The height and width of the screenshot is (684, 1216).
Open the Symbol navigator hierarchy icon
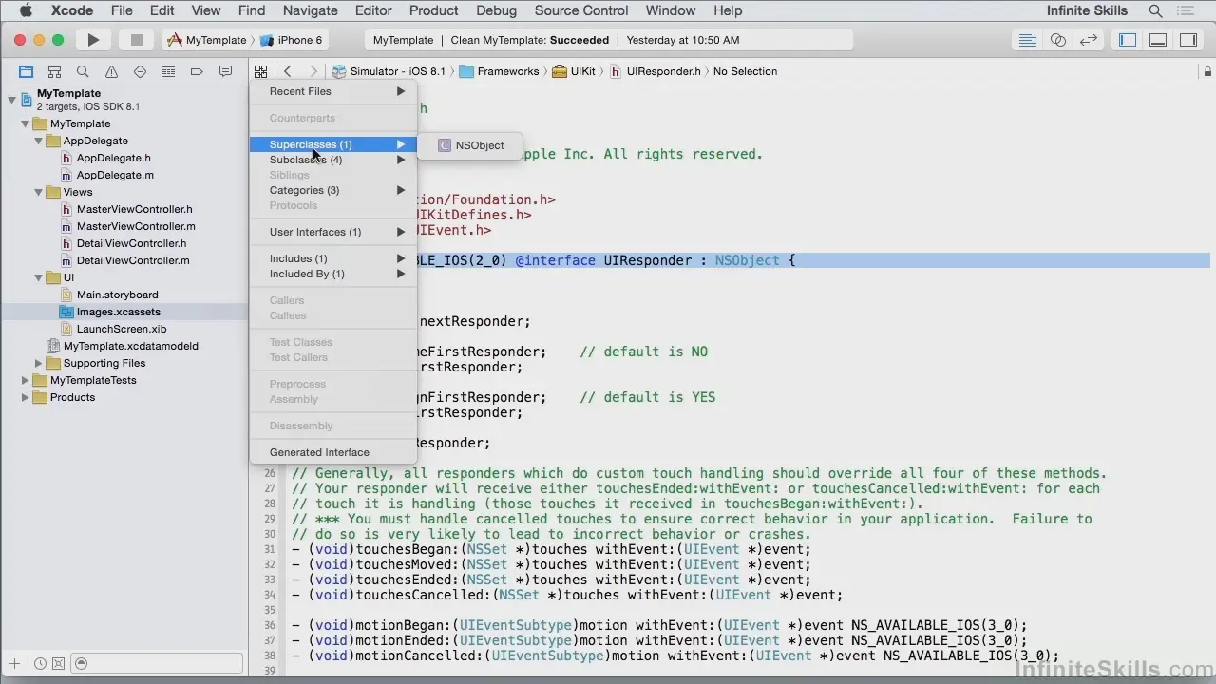[54, 71]
